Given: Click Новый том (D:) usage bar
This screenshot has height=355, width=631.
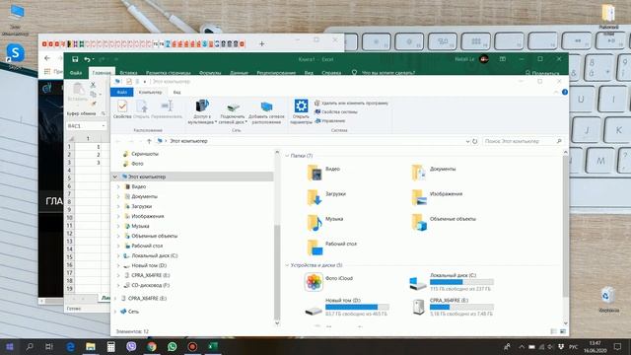Looking at the screenshot, I should pos(357,307).
